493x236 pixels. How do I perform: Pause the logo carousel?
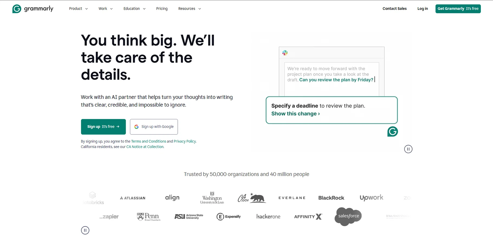tap(85, 230)
